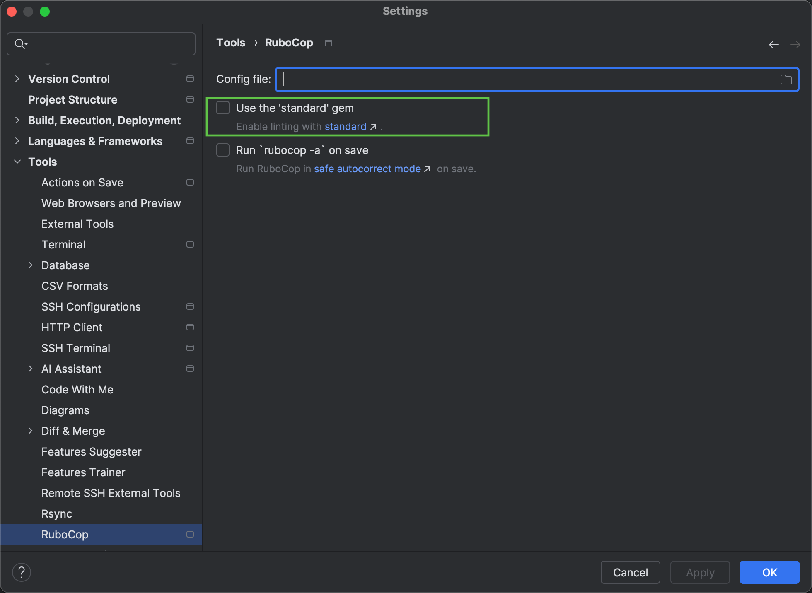This screenshot has width=812, height=593.
Task: Open the Actions on Save settings page
Action: coord(82,183)
